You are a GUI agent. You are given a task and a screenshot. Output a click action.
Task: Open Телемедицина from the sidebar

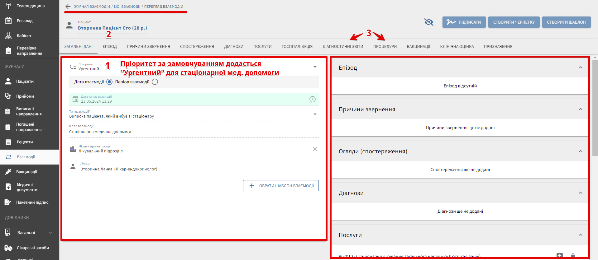pyautogui.click(x=30, y=6)
